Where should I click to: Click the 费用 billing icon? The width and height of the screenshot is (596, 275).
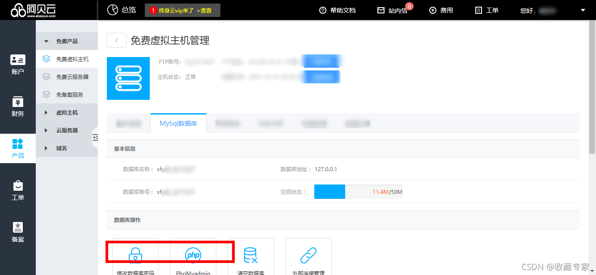441,10
